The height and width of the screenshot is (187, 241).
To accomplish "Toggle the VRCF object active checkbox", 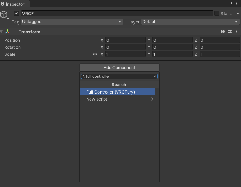I will (x=16, y=13).
